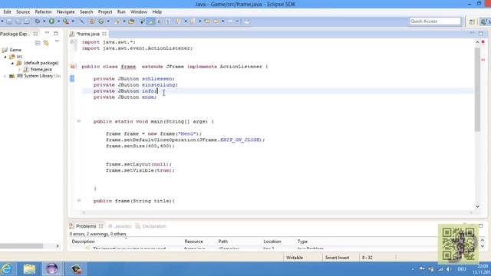This screenshot has width=491, height=276.
Task: Click the Print icon in the toolbar
Action: point(27,21)
